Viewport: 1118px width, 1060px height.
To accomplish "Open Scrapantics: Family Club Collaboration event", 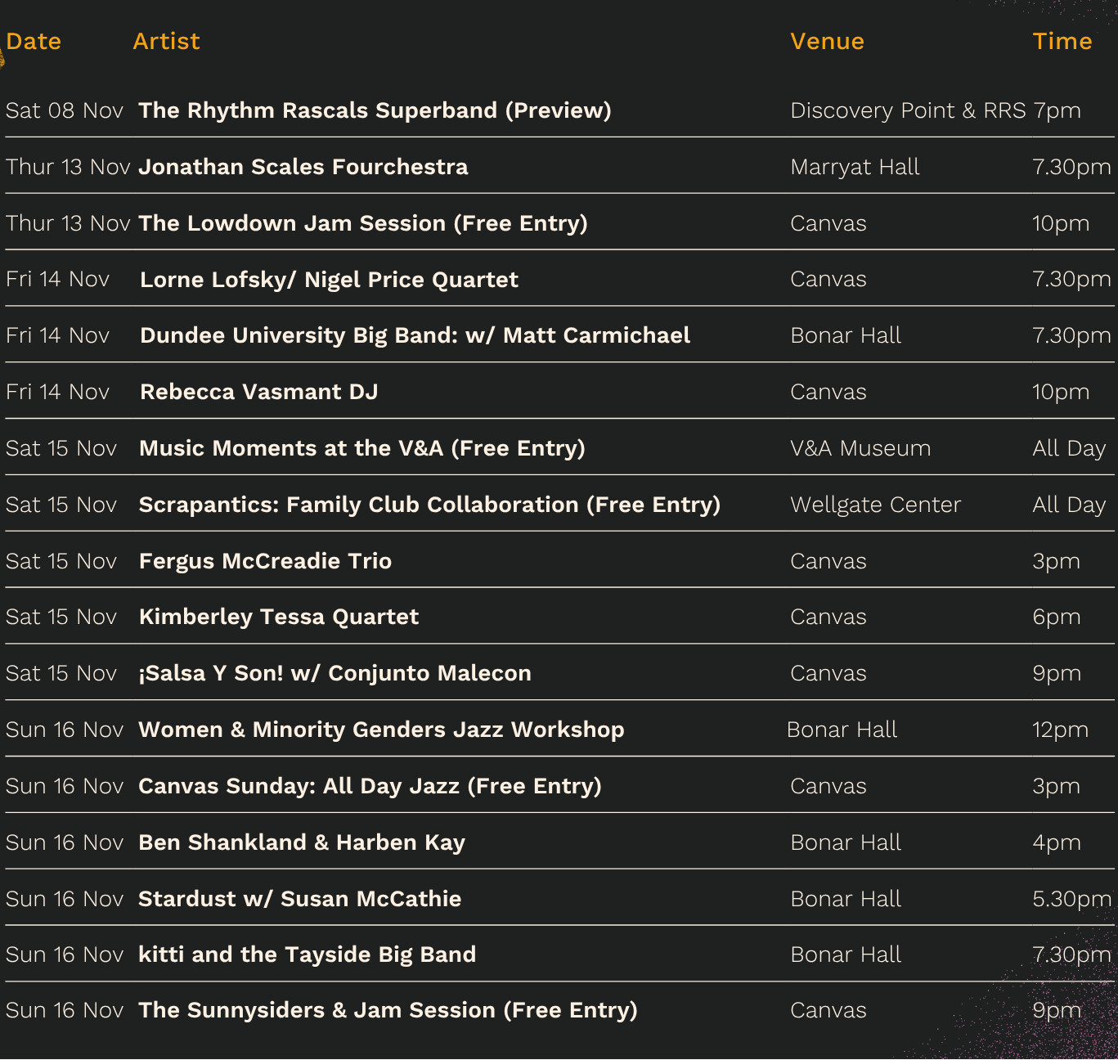I will click(x=429, y=505).
